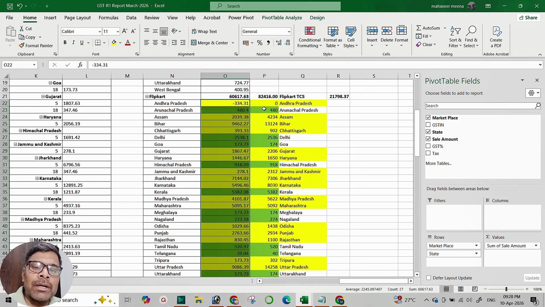Click AutoSum button
The image size is (545, 307).
tap(428, 28)
